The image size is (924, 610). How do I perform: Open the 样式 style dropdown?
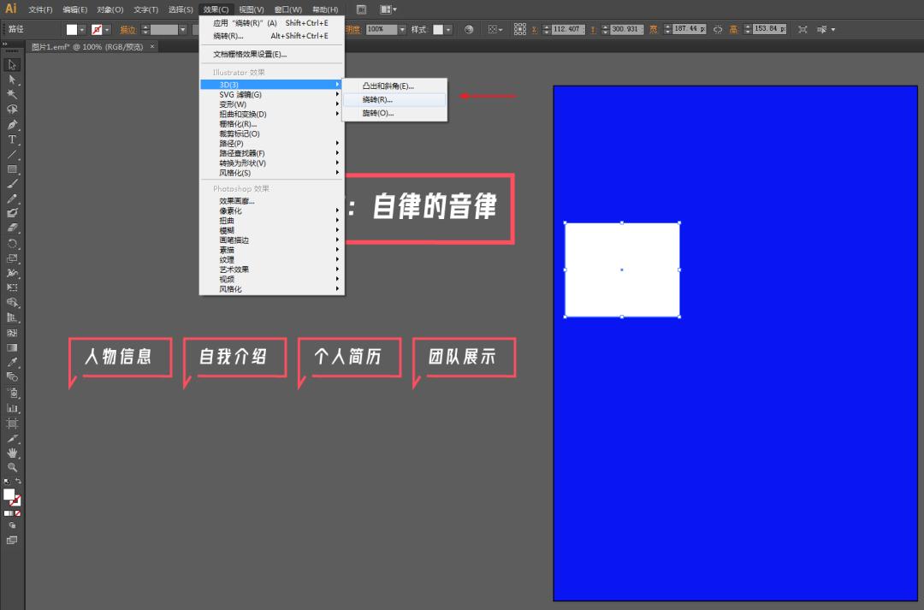448,28
